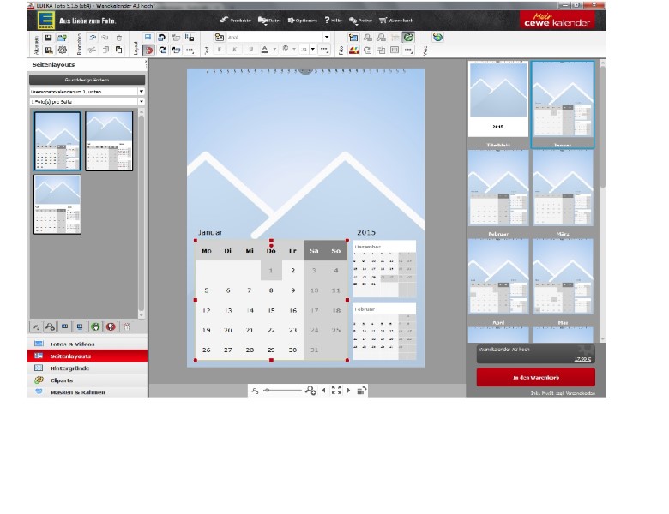Go to previous page arrow in bottom bar
Image resolution: width=669 pixels, height=514 pixels.
(x=323, y=391)
